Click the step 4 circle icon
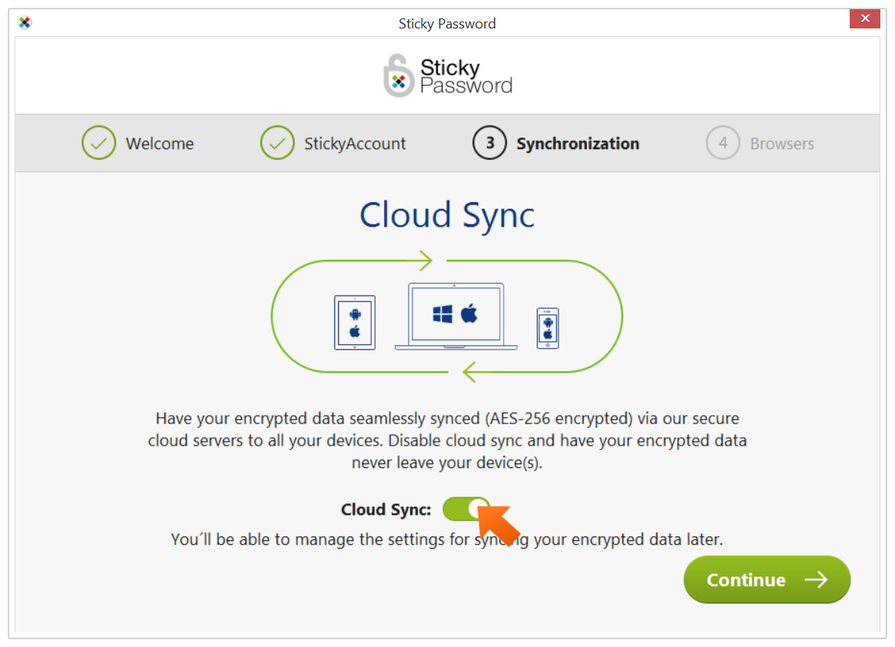895x647 pixels. pos(723,143)
